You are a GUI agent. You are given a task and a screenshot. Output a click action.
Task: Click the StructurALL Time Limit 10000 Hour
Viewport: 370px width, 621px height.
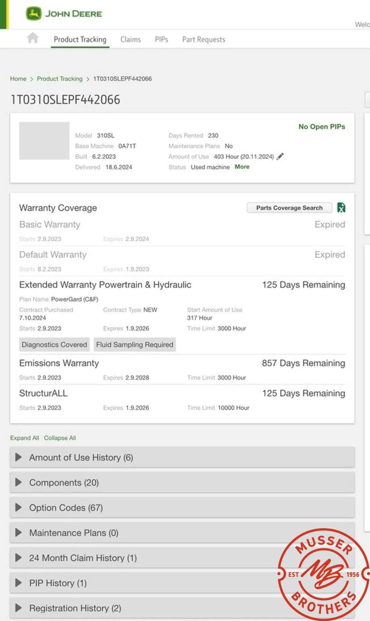tap(233, 407)
